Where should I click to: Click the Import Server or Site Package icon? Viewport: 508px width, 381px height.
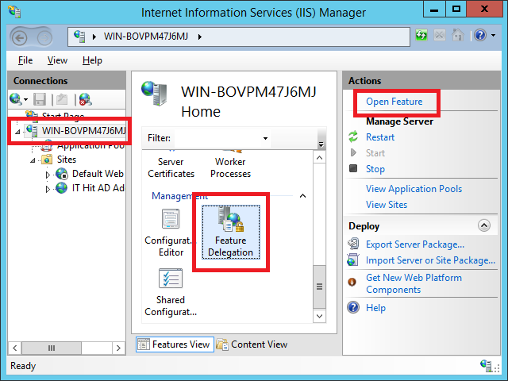353,260
